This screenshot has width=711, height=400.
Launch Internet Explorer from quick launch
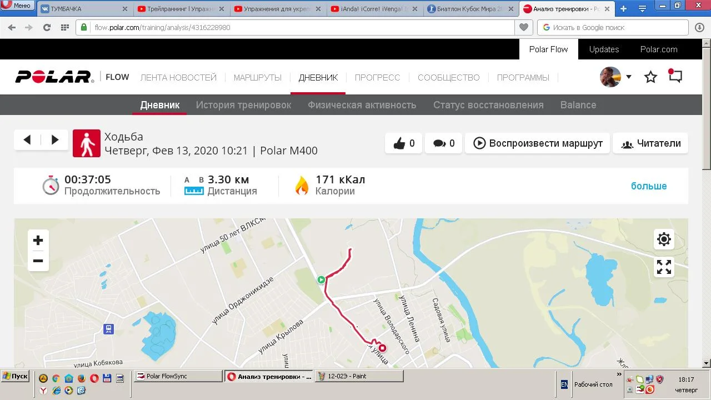56,391
